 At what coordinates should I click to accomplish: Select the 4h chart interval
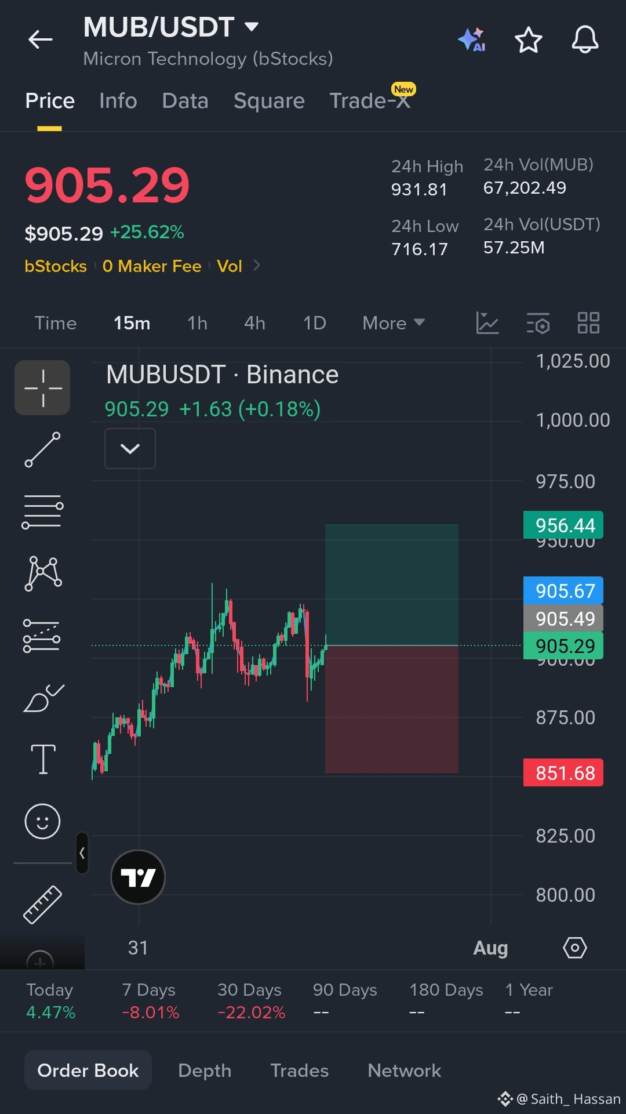[255, 323]
